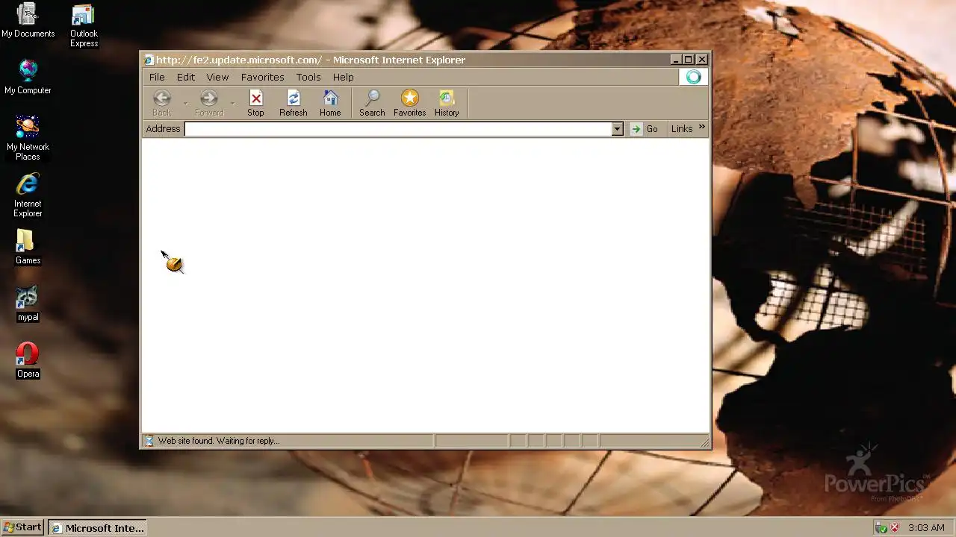Select the mypal desktop shortcut
This screenshot has height=537, width=956.
coord(28,304)
